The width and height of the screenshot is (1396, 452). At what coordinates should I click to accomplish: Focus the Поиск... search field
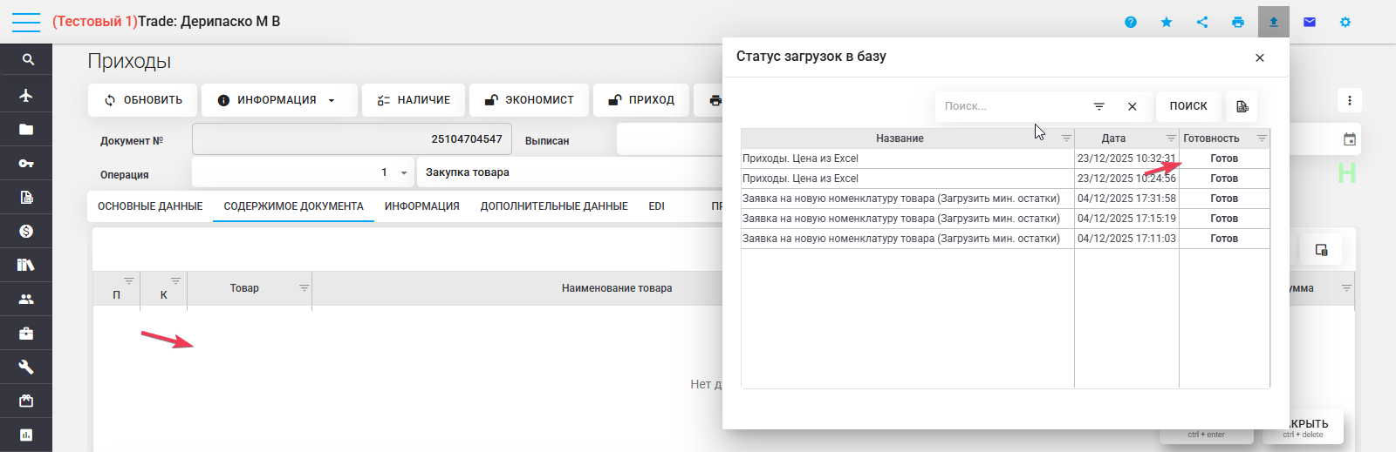point(1012,106)
